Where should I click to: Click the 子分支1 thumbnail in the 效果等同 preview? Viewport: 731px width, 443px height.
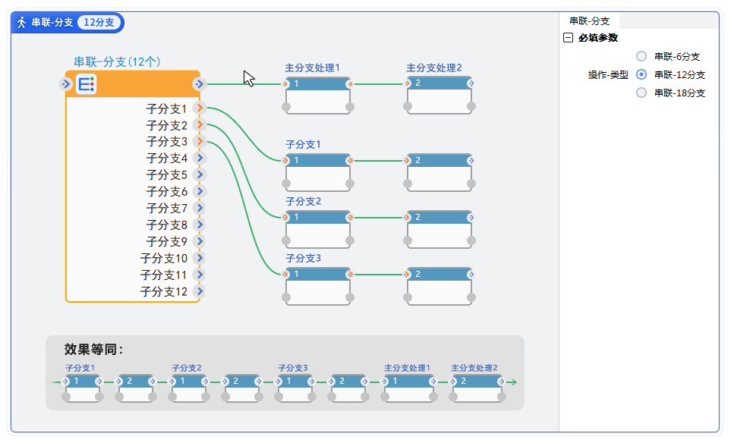[81, 387]
